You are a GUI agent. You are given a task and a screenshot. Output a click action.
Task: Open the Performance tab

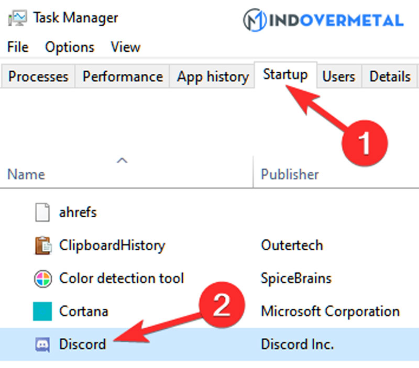(x=123, y=76)
